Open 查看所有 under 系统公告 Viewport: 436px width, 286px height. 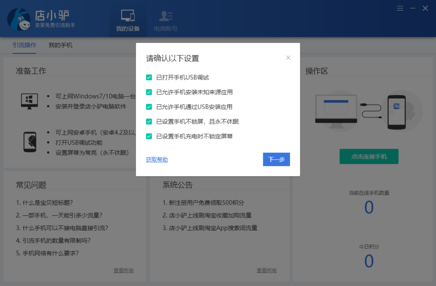pyautogui.click(x=267, y=270)
